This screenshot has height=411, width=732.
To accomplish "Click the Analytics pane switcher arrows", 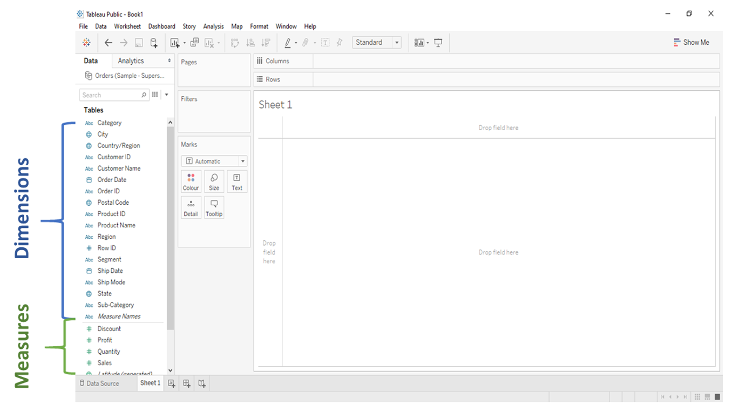I will click(x=170, y=61).
